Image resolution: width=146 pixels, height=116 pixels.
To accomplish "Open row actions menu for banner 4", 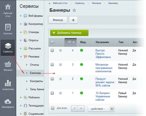I will click(x=60, y=51).
